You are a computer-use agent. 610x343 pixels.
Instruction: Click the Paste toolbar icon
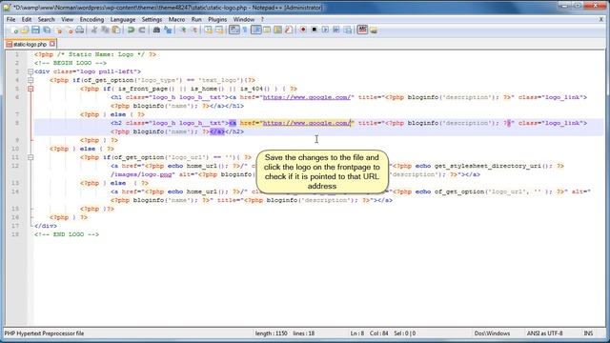pyautogui.click(x=116, y=30)
